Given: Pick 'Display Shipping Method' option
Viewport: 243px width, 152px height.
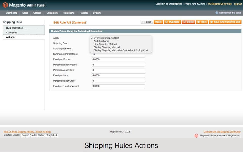Looking at the screenshot, I should 121,47.
